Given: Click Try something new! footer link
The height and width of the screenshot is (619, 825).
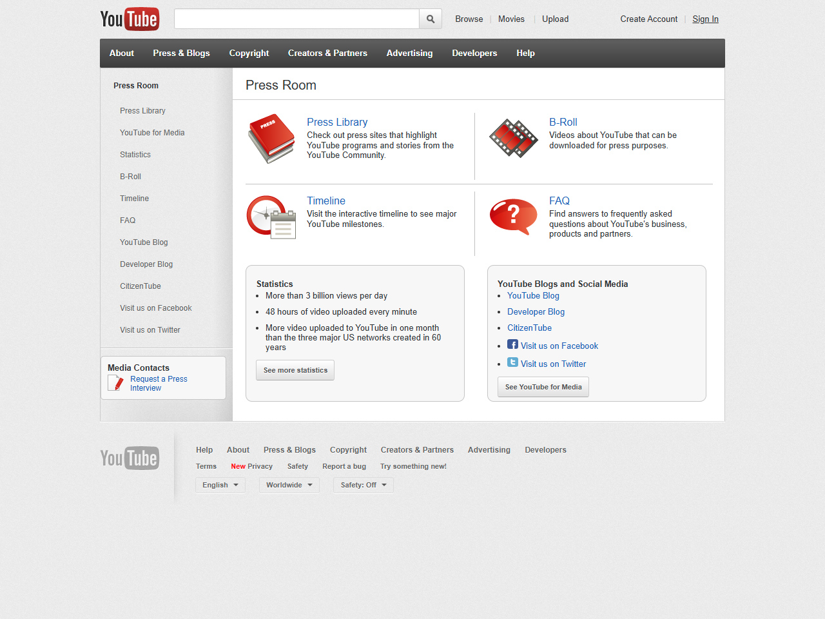Looking at the screenshot, I should click(413, 466).
